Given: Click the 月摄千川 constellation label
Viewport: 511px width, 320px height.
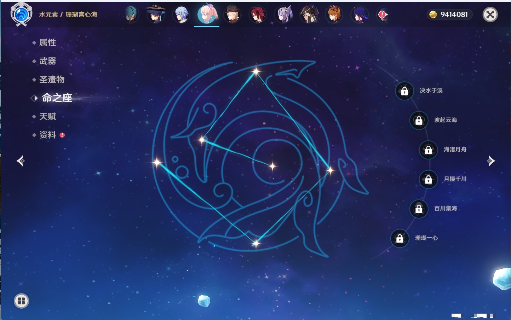Looking at the screenshot, I should tap(455, 179).
